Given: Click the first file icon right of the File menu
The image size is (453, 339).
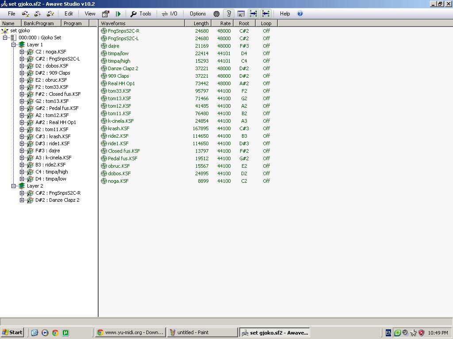Looking at the screenshot, I should [26, 14].
